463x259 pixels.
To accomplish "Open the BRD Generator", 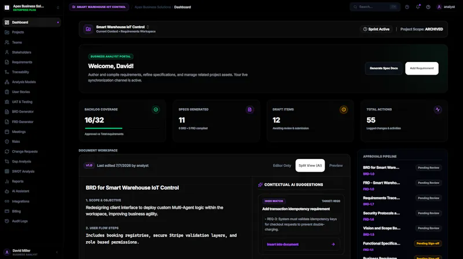I will point(31,112).
